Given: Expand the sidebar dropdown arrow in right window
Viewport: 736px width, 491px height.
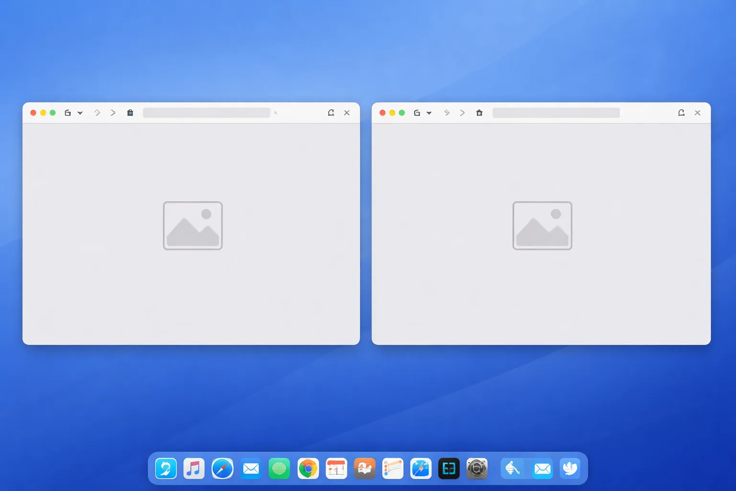Looking at the screenshot, I should pos(429,113).
